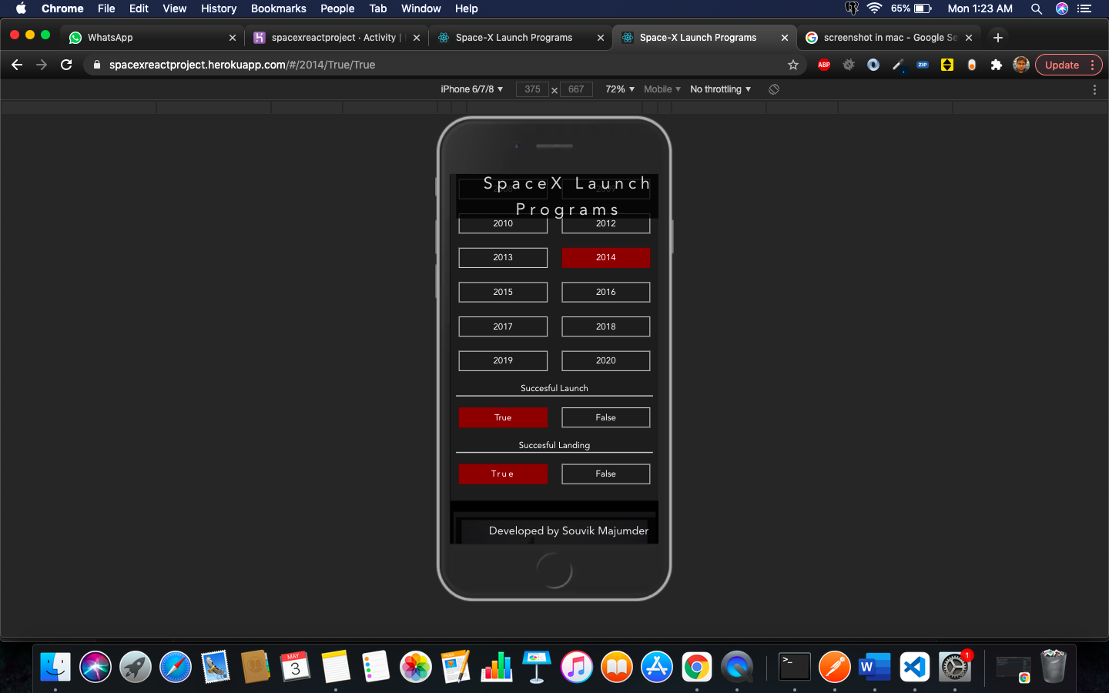This screenshot has height=693, width=1109.
Task: Open the Chrome Extensions puzzle menu
Action: pos(997,65)
